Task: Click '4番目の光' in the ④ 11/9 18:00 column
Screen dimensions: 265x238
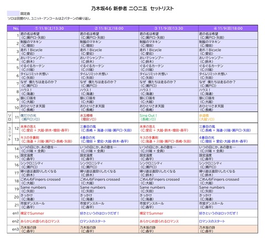Action: 206,137
